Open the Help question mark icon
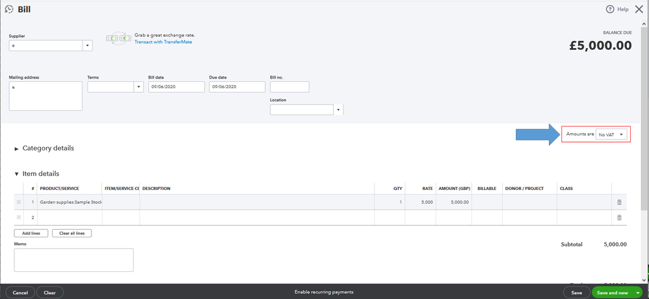 [609, 9]
